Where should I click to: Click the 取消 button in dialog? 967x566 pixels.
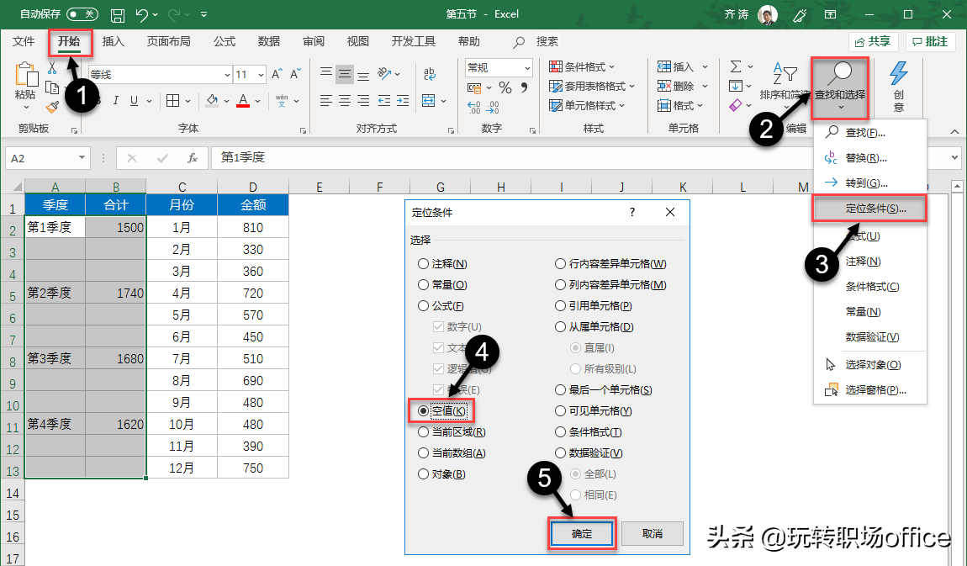(652, 534)
